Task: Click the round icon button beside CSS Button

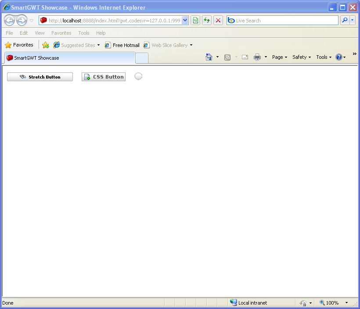Action: 138,76
